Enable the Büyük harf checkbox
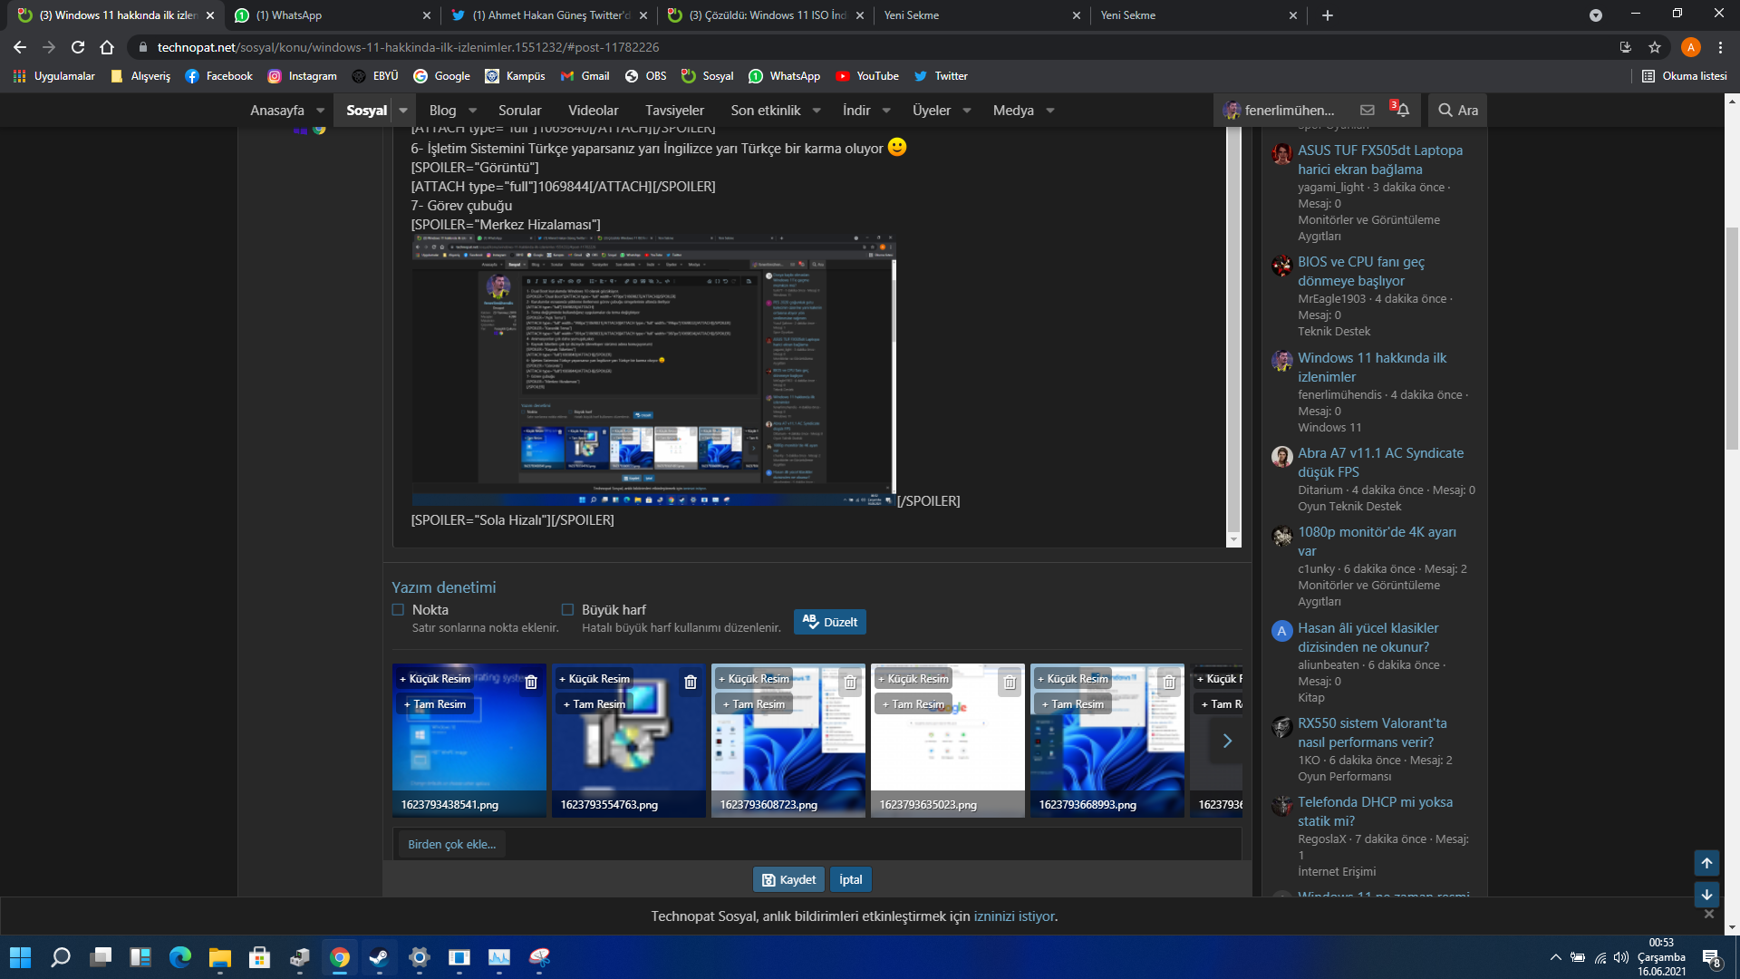Viewport: 1740px width, 979px height. click(567, 609)
